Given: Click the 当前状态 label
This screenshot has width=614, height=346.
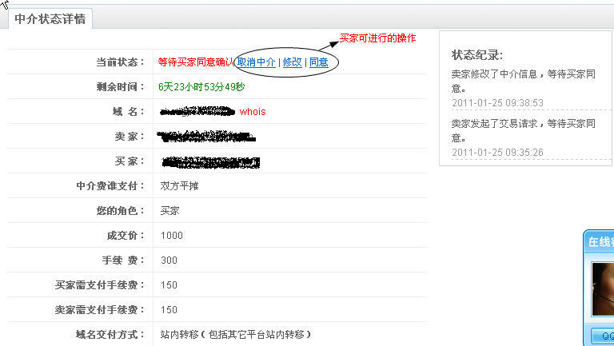Looking at the screenshot, I should click(120, 62).
